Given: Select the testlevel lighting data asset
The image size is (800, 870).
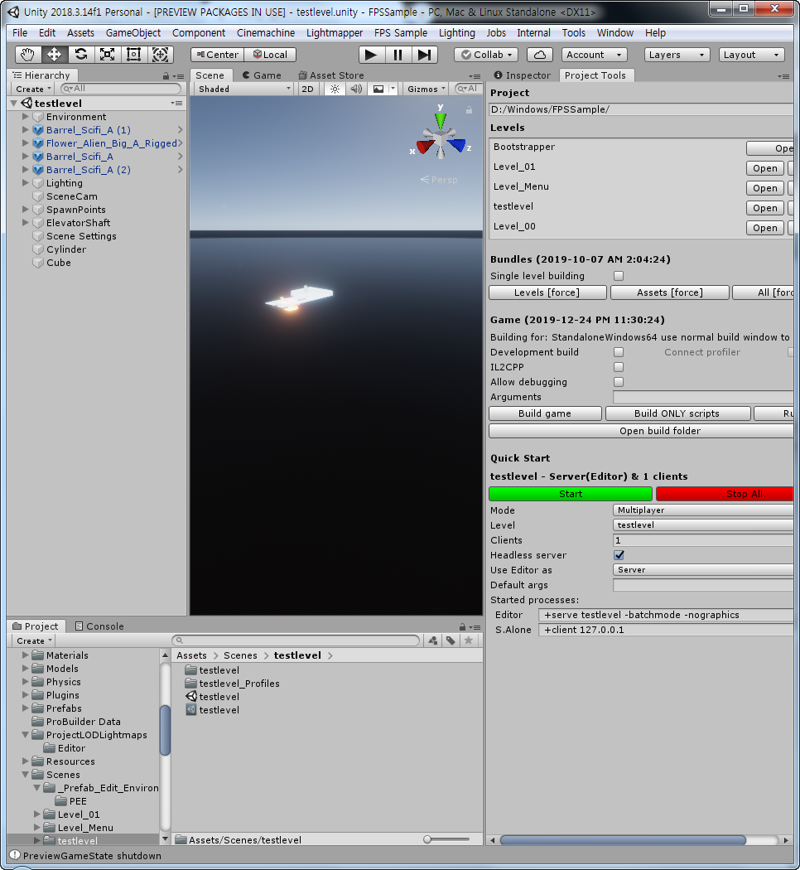Looking at the screenshot, I should tap(213, 709).
